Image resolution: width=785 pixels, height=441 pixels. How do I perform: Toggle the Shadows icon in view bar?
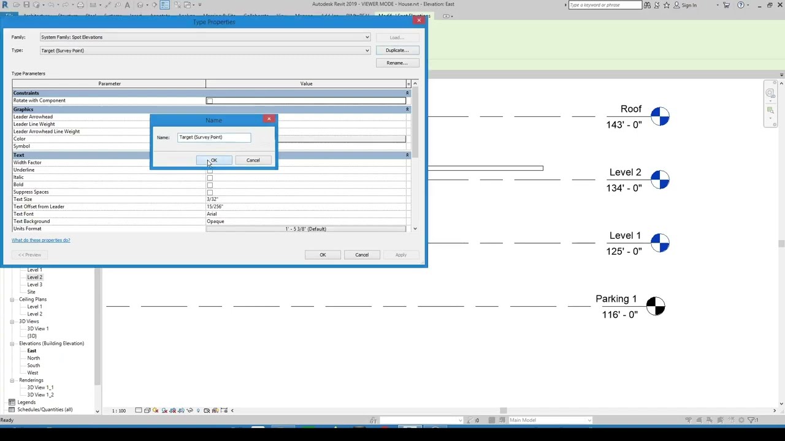164,410
